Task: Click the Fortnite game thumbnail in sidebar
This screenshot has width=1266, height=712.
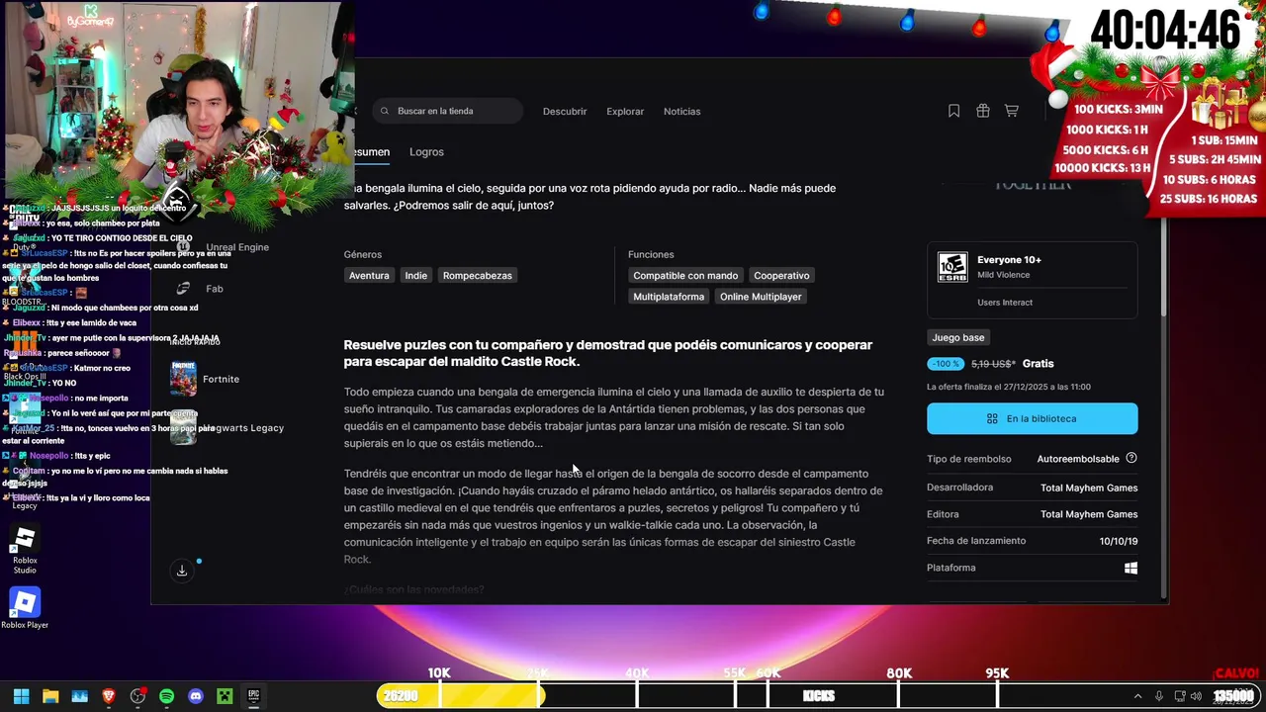Action: 183,379
